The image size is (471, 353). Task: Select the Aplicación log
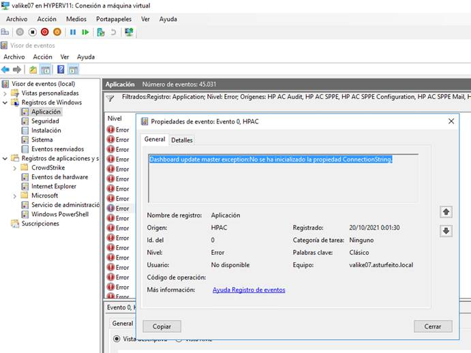46,112
